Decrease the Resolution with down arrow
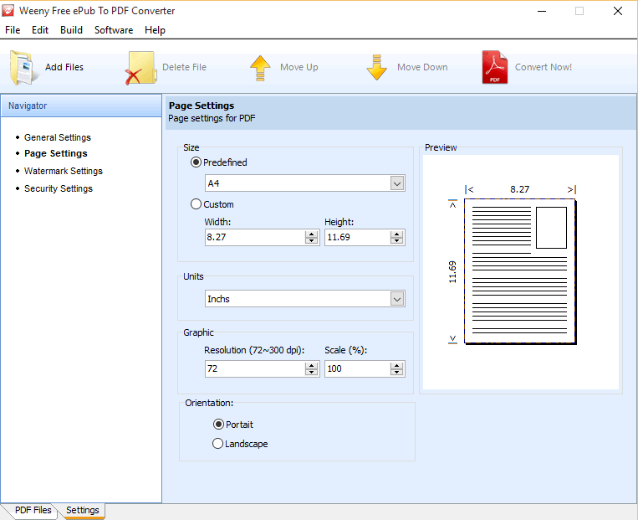Screen dimensions: 638x520 (312, 372)
